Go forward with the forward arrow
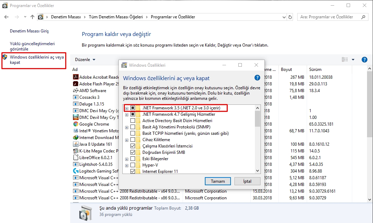Image resolution: width=373 pixels, height=223 pixels. click(x=17, y=17)
